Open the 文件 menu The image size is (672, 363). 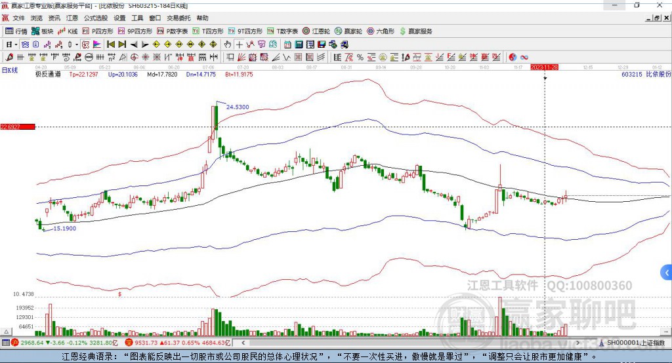18,18
